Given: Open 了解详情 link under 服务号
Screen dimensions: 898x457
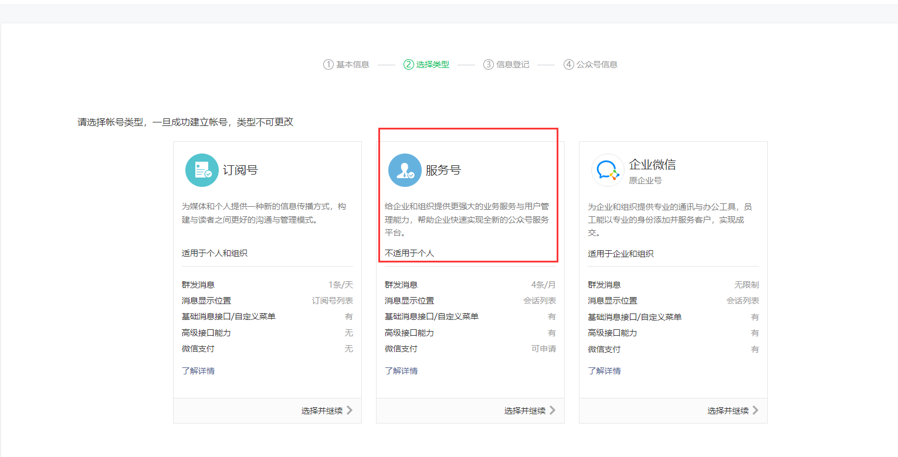Looking at the screenshot, I should pyautogui.click(x=401, y=371).
